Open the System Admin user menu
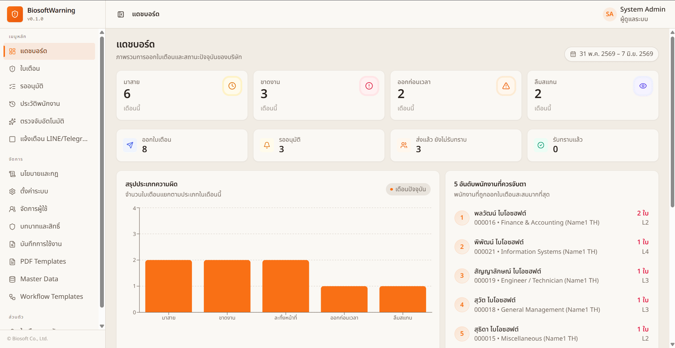Image resolution: width=675 pixels, height=348 pixels. [634, 14]
